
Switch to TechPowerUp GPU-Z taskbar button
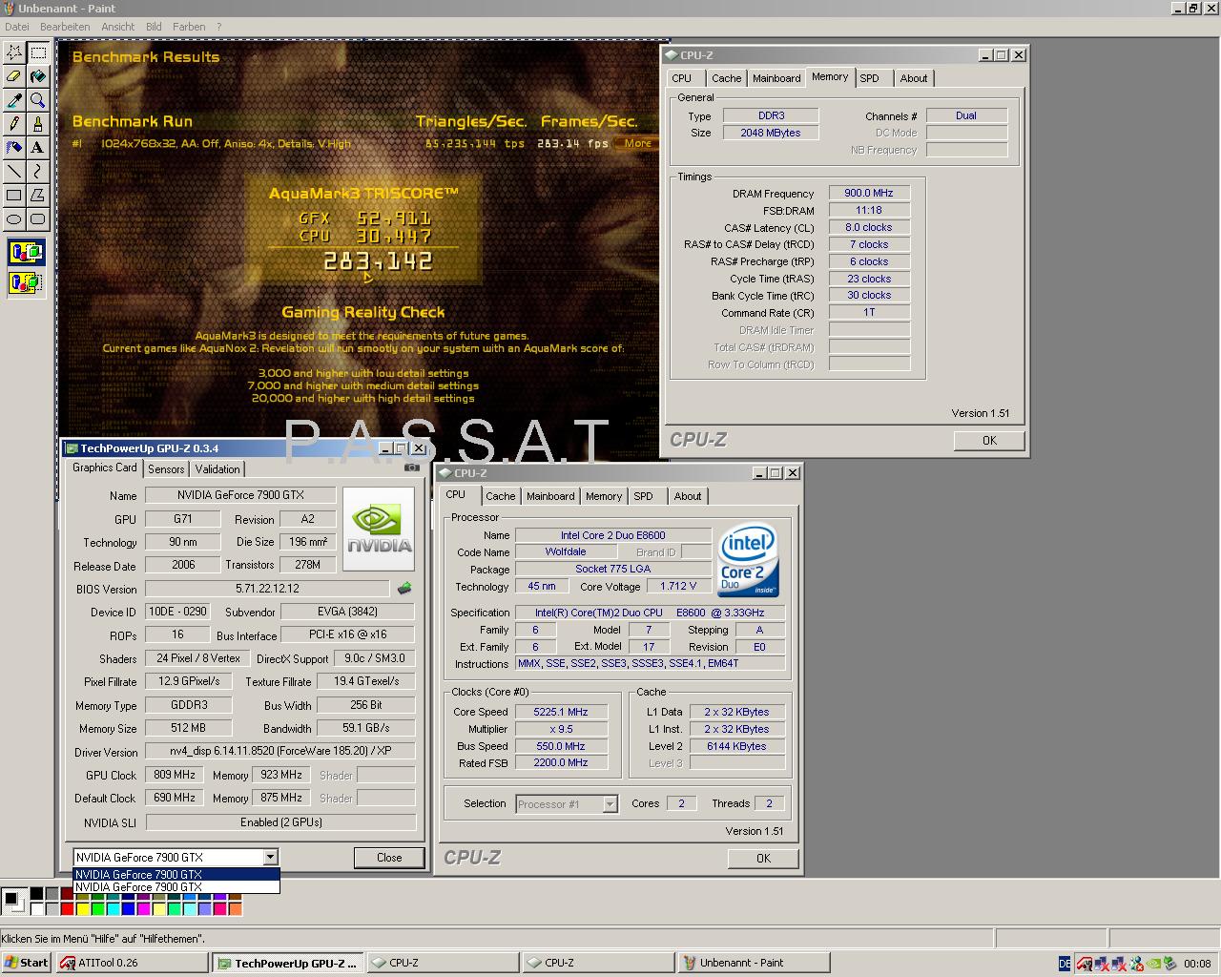click(x=287, y=963)
